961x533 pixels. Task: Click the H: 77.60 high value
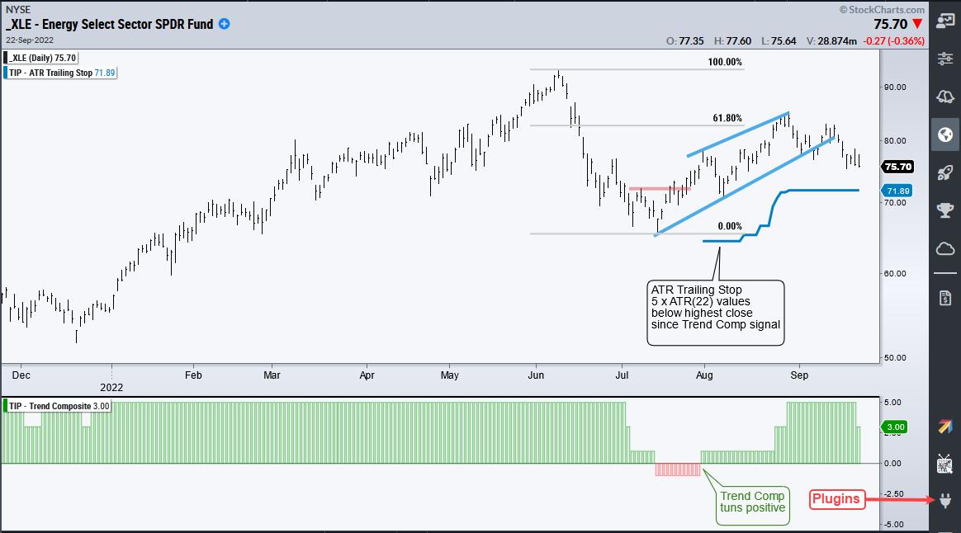pyautogui.click(x=732, y=41)
